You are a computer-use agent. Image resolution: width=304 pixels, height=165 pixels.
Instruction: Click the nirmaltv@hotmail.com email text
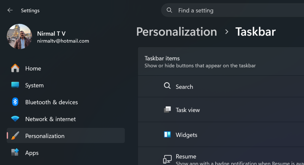[63, 41]
